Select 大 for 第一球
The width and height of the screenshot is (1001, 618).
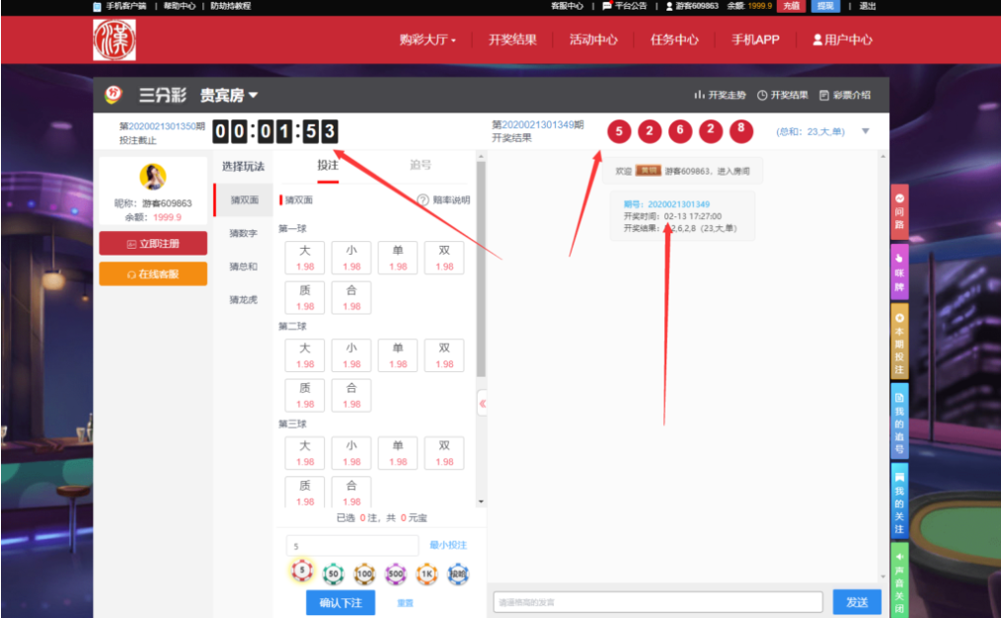point(304,257)
